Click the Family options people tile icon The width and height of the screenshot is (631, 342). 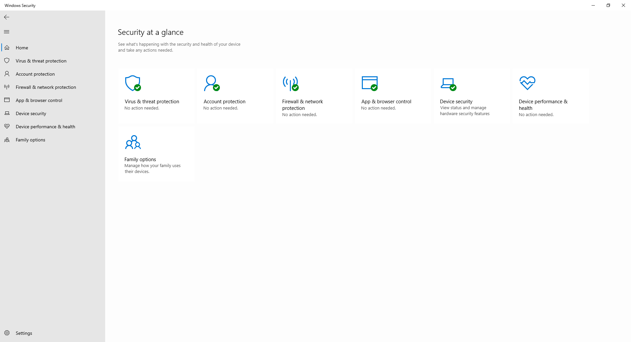(x=133, y=142)
